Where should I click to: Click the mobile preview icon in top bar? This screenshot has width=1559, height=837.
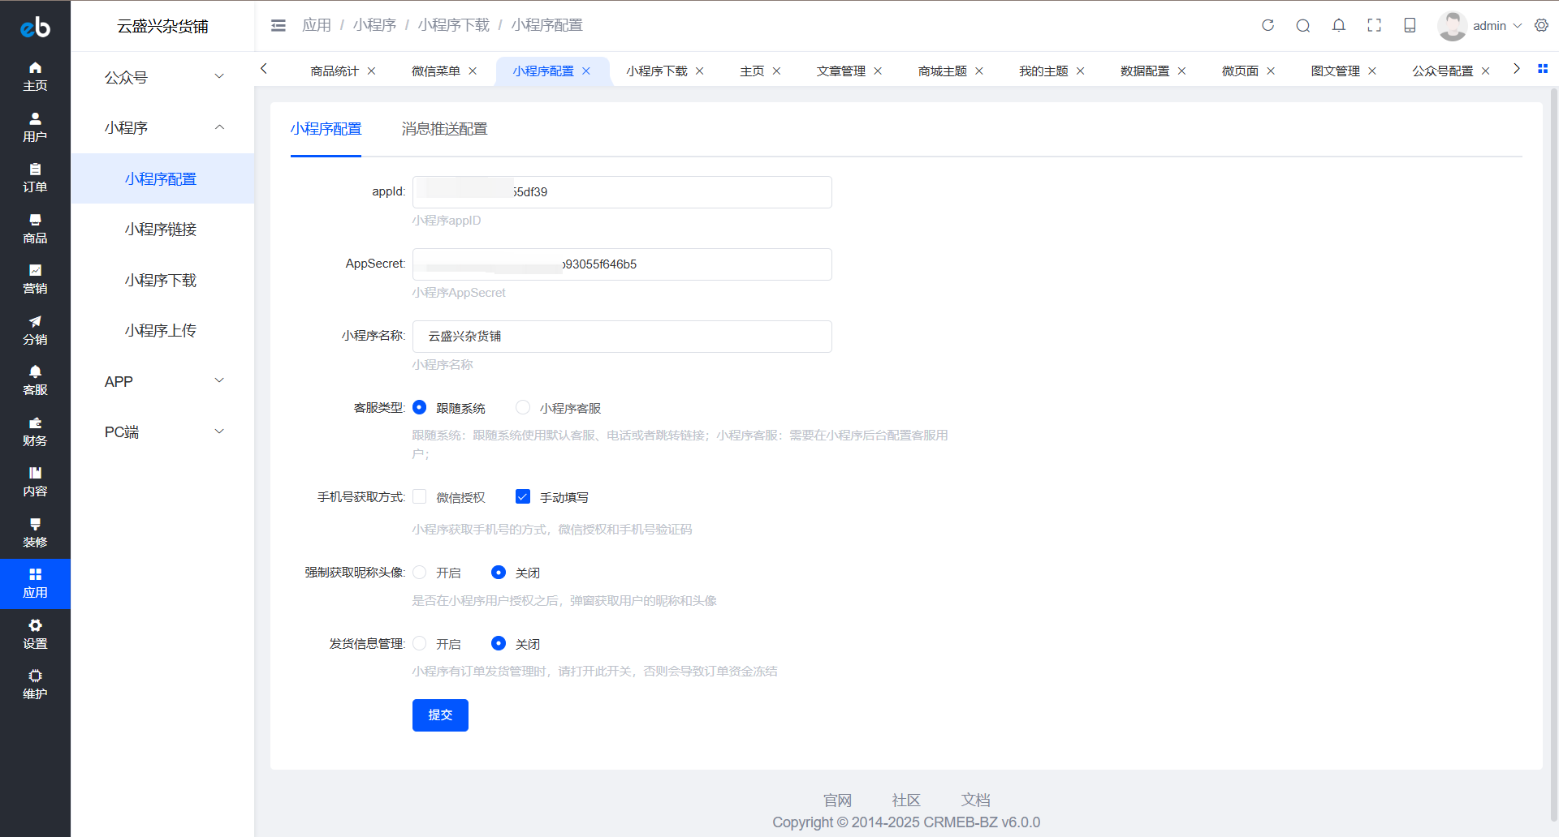[1410, 25]
